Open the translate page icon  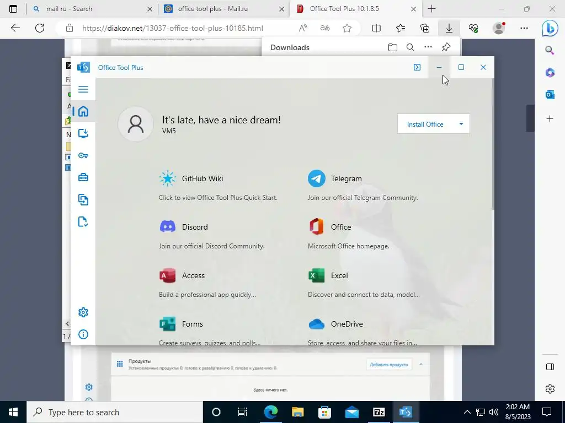325,28
